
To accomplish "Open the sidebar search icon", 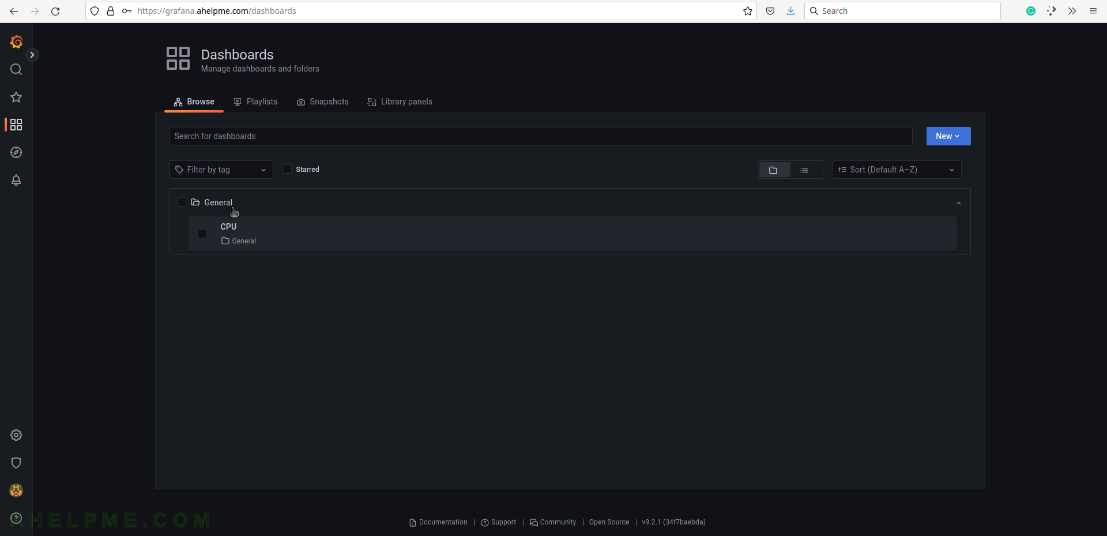I will coord(16,69).
